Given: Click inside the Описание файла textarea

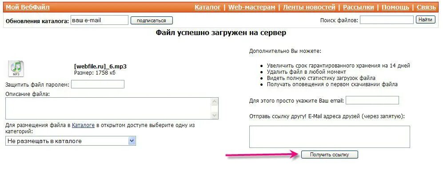Looking at the screenshot, I should click(x=108, y=108).
